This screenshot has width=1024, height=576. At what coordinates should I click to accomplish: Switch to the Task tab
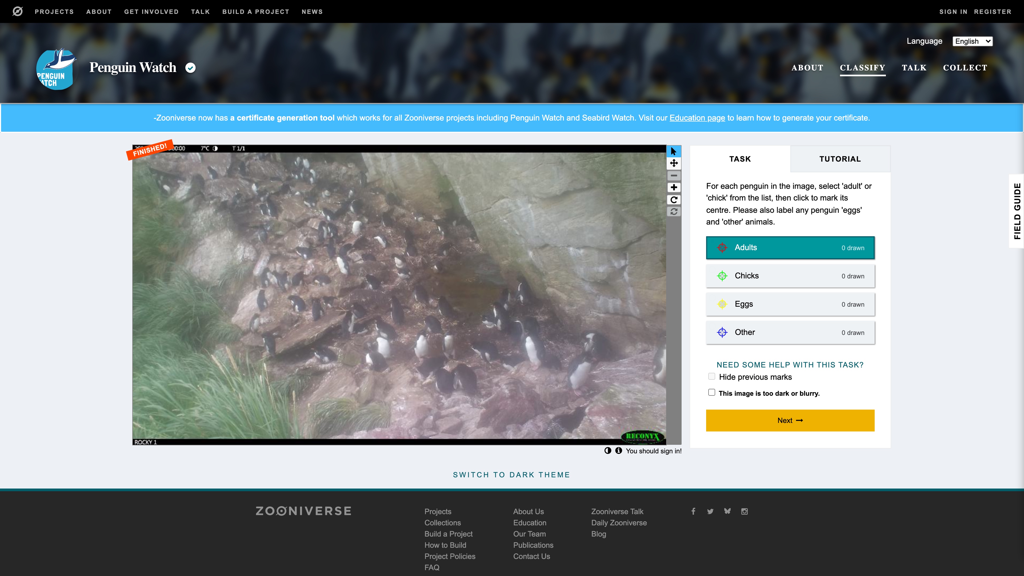pos(740,159)
